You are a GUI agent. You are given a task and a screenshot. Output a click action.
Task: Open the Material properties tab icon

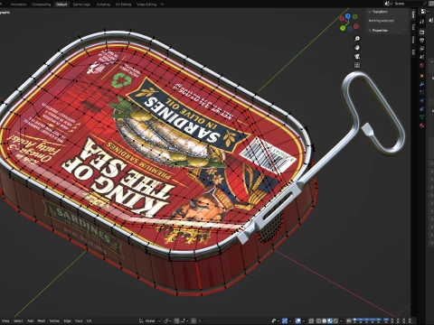click(422, 125)
